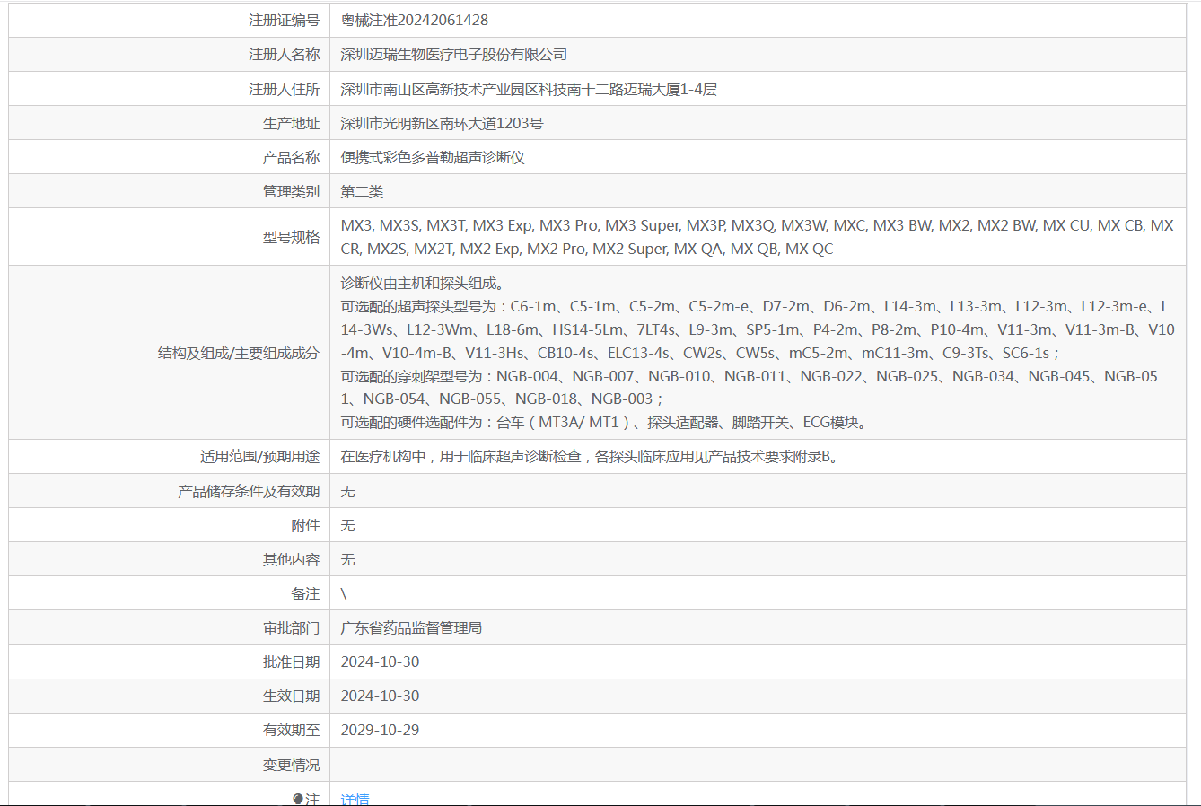Click the 无 value in 其他内容 row
This screenshot has width=1201, height=806.
(348, 559)
